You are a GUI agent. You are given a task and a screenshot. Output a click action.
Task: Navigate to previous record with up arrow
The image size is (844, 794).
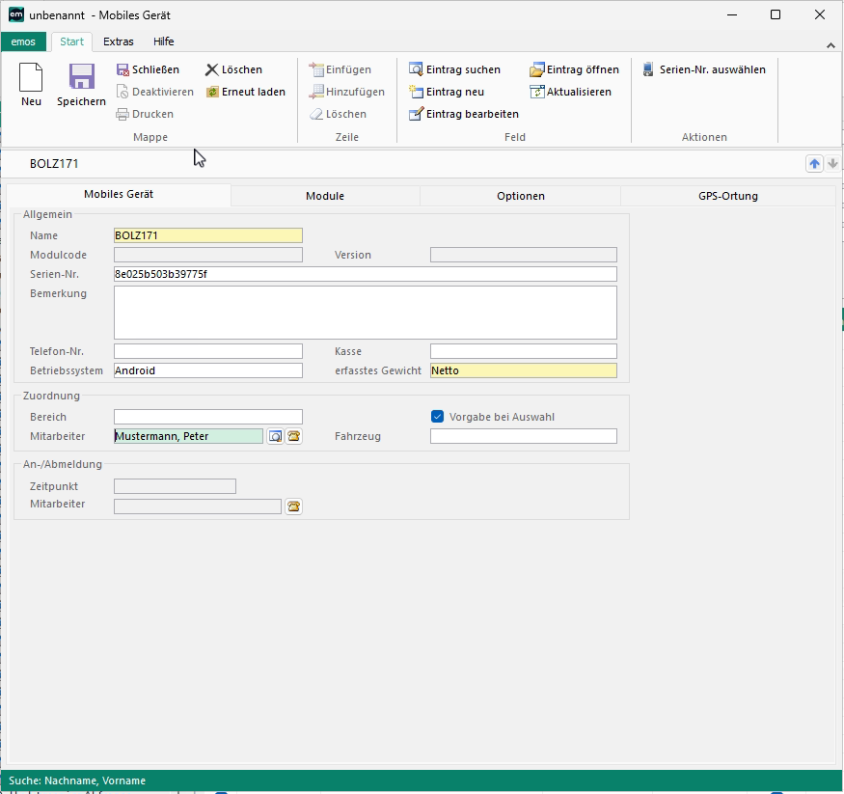[815, 164]
